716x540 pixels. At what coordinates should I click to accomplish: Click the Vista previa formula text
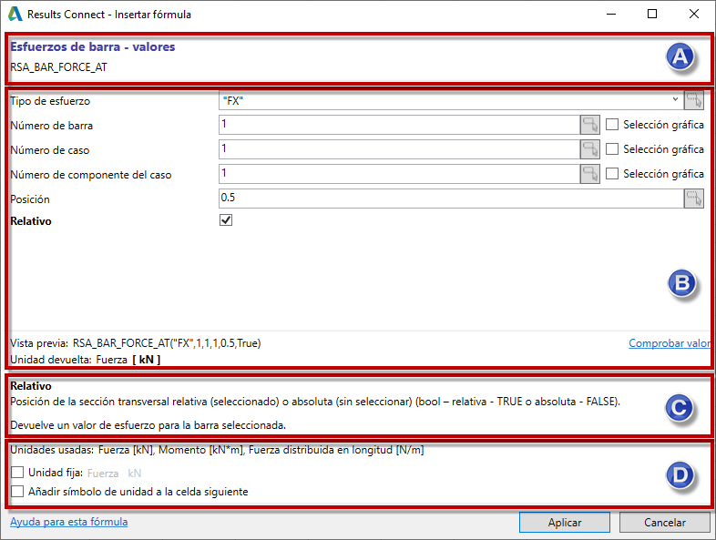click(167, 343)
